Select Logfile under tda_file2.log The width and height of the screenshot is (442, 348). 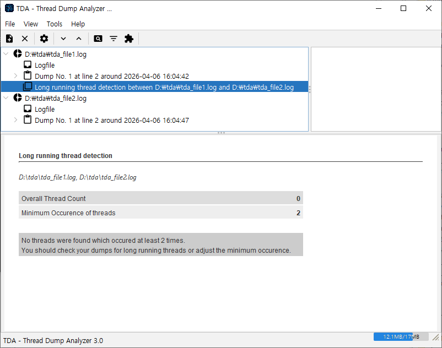[x=44, y=109]
